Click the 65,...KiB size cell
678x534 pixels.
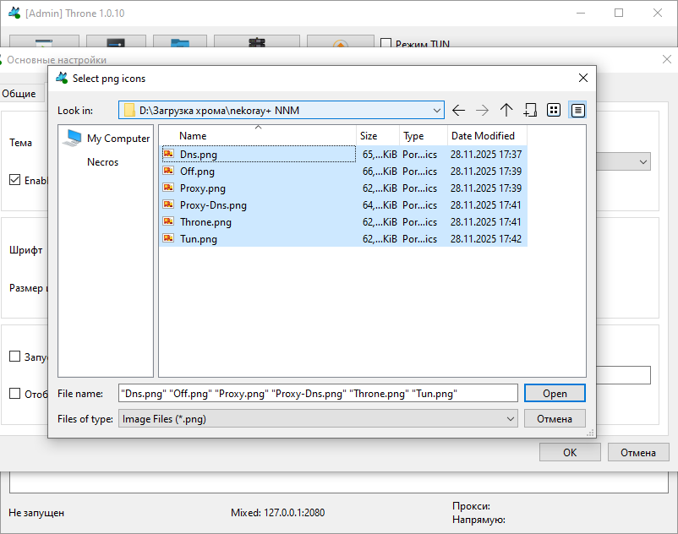pyautogui.click(x=380, y=155)
